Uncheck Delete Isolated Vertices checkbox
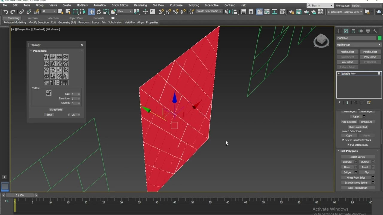Viewport: 383px width, 215px height. point(343,140)
